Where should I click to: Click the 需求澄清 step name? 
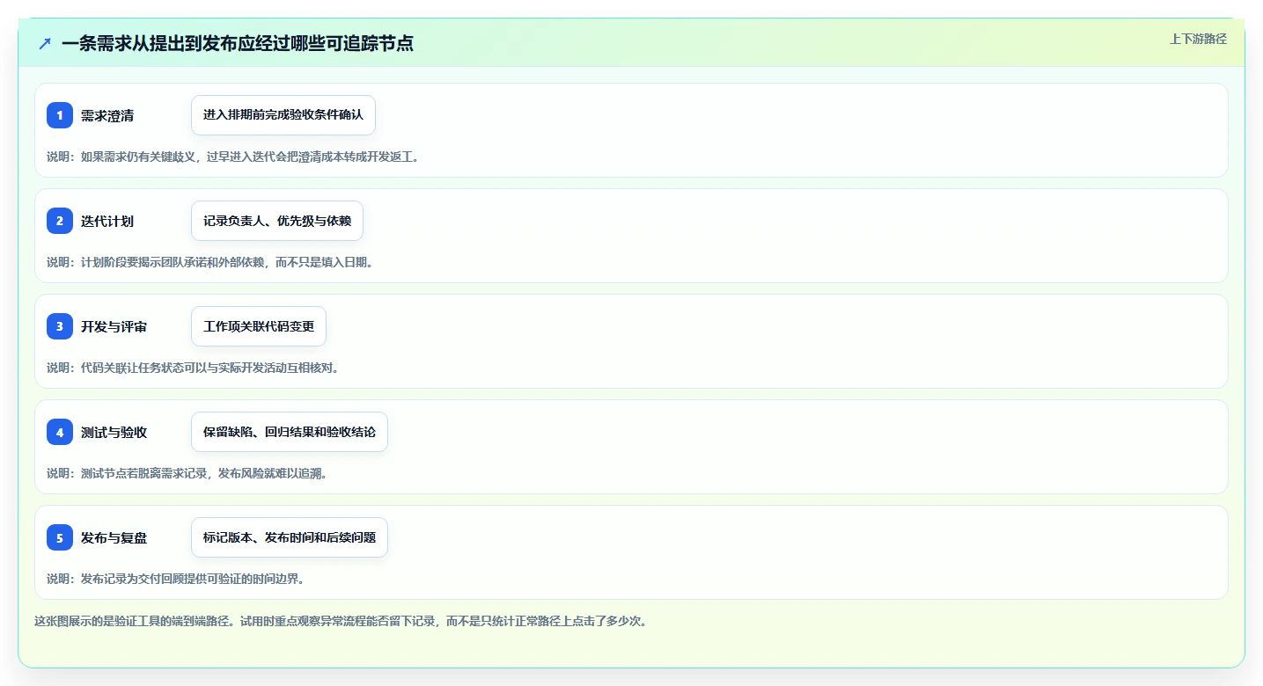pos(107,115)
